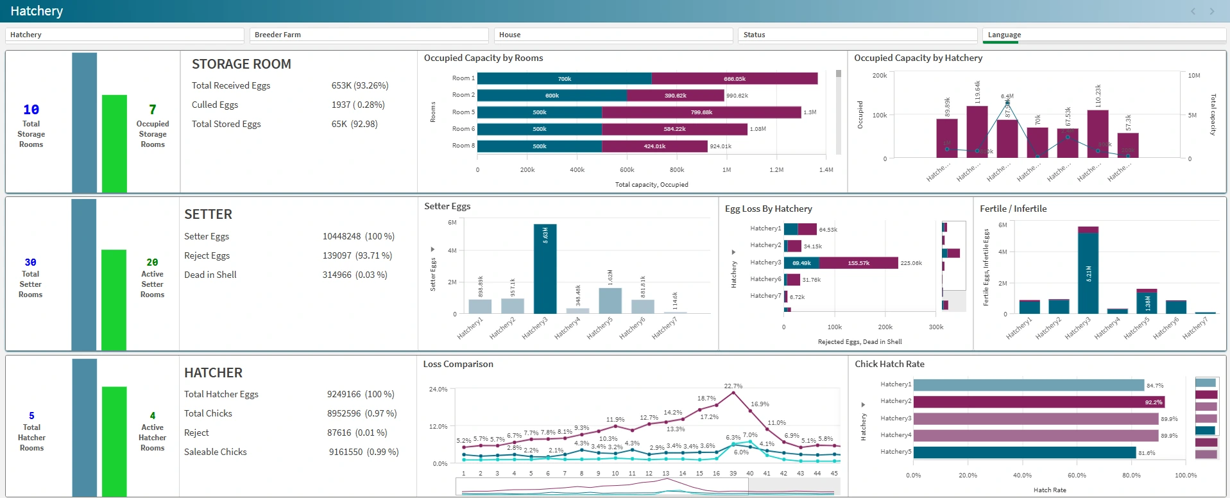Click the Hatchery sheet title
The width and height of the screenshot is (1230, 498).
(x=37, y=11)
